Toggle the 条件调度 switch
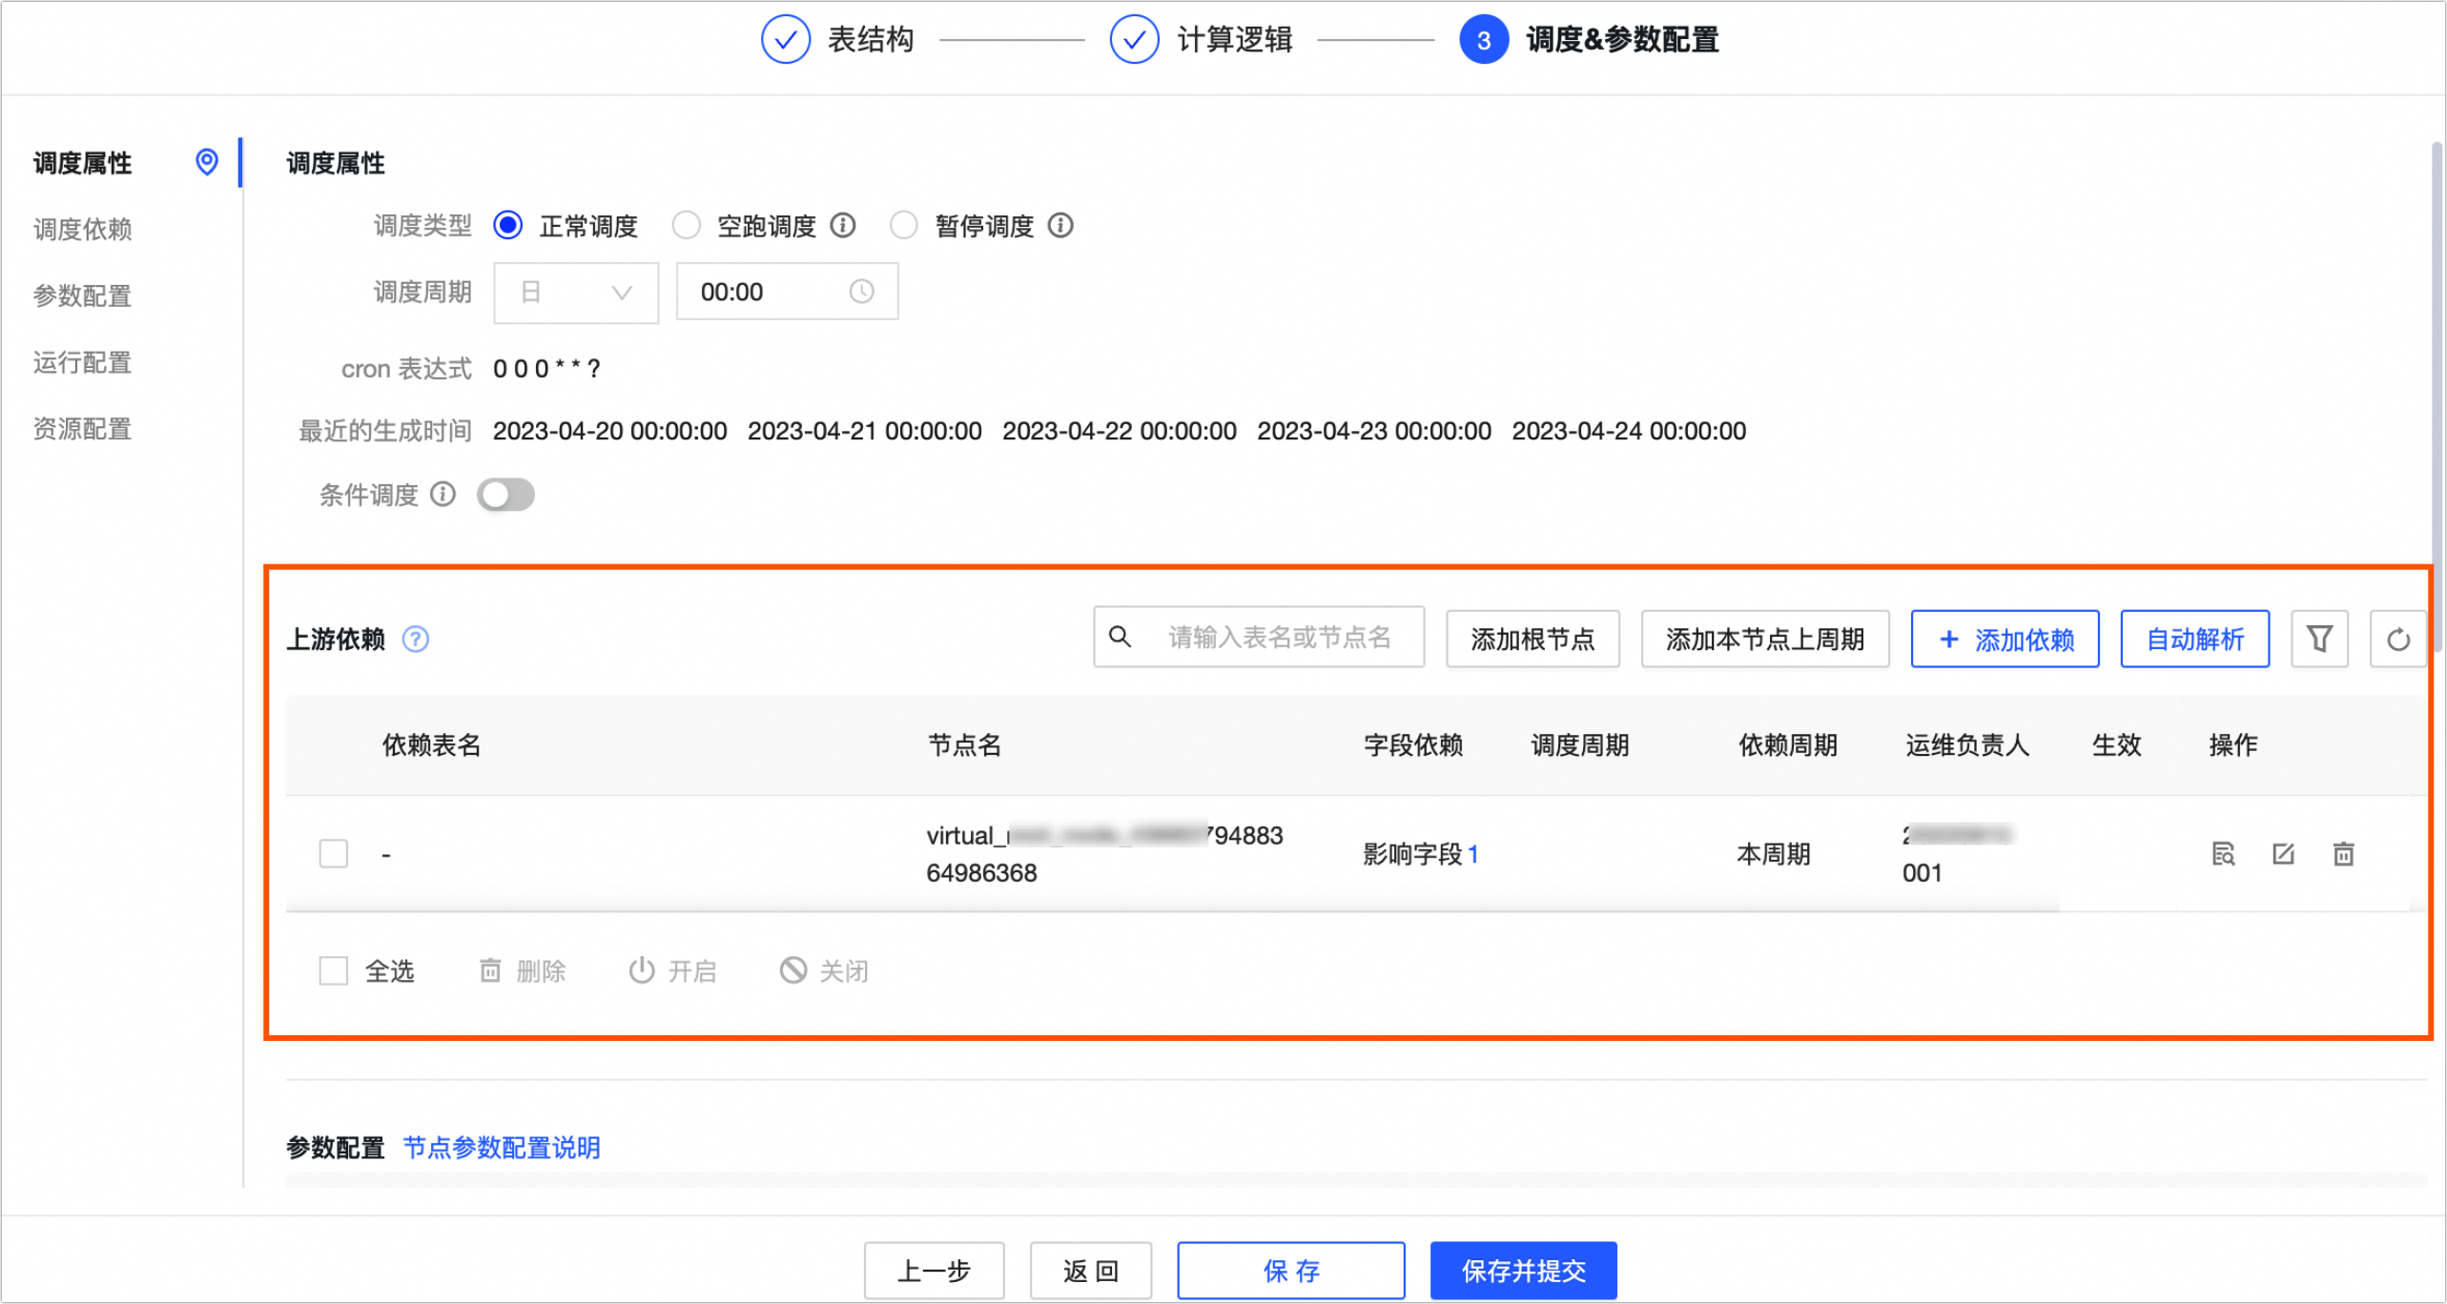 (505, 495)
